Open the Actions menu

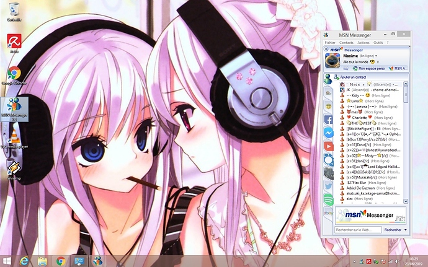363,43
